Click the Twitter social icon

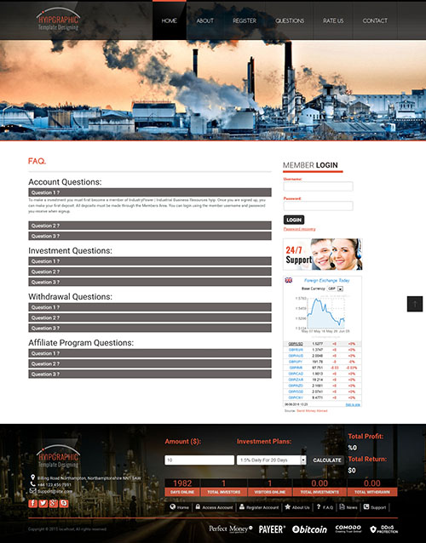[x=43, y=503]
